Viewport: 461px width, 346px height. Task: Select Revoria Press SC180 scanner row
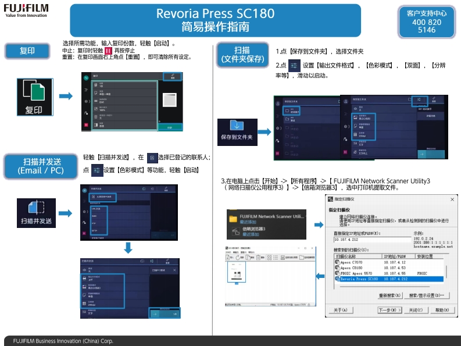[x=389, y=279]
